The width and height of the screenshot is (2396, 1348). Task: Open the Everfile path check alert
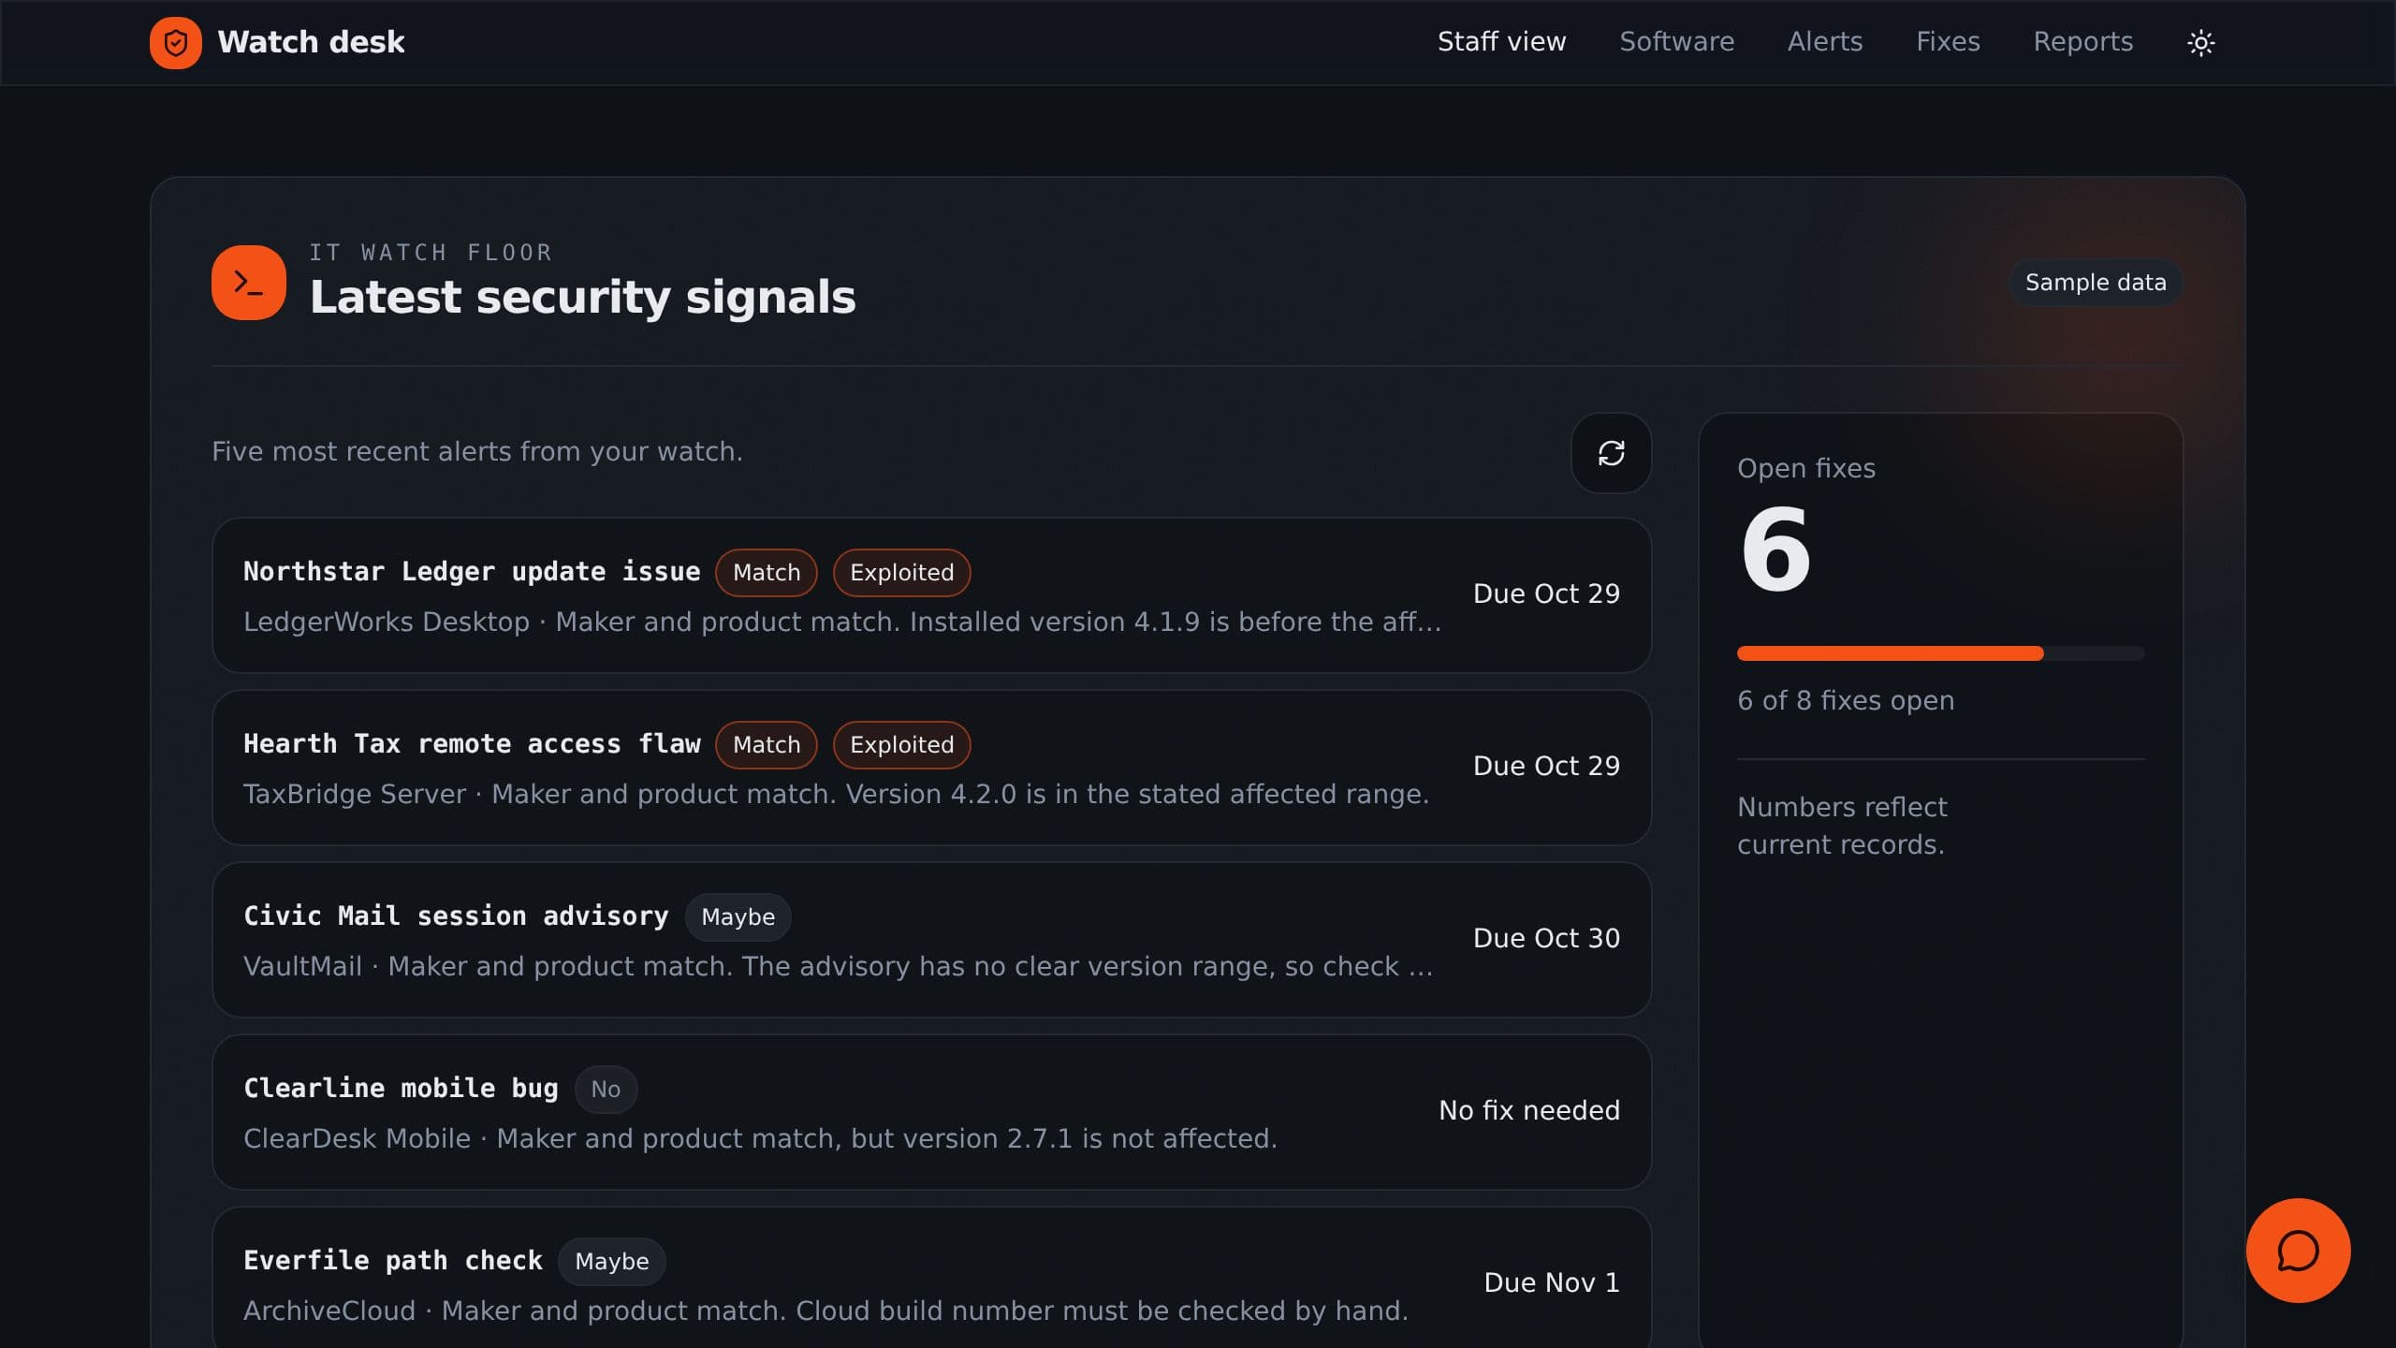click(931, 1278)
